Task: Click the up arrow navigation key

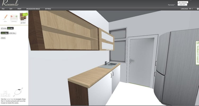Action: point(5,92)
